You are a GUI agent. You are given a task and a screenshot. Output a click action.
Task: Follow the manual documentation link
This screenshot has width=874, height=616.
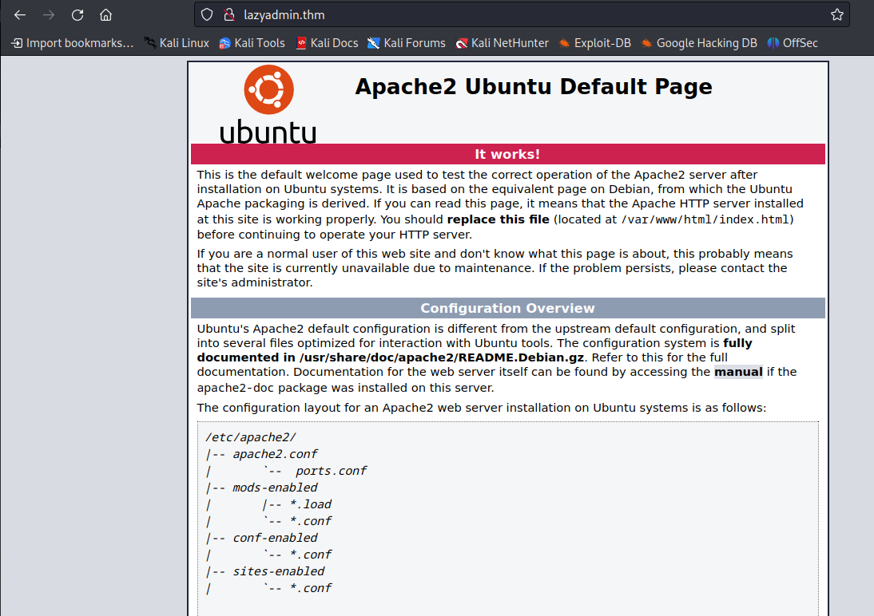(738, 372)
